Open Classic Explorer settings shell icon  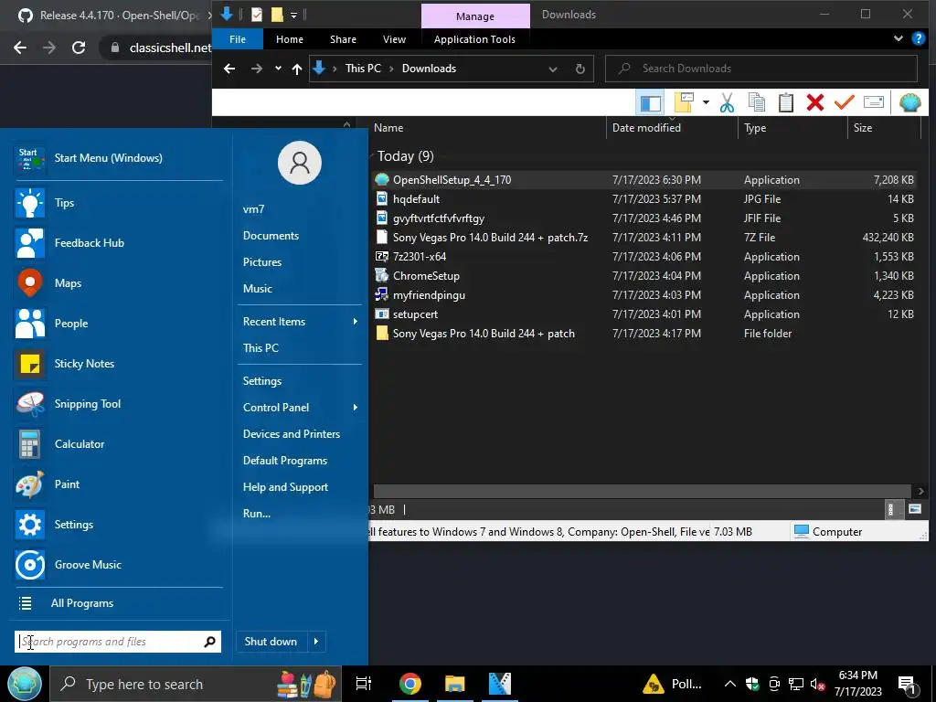pos(909,102)
